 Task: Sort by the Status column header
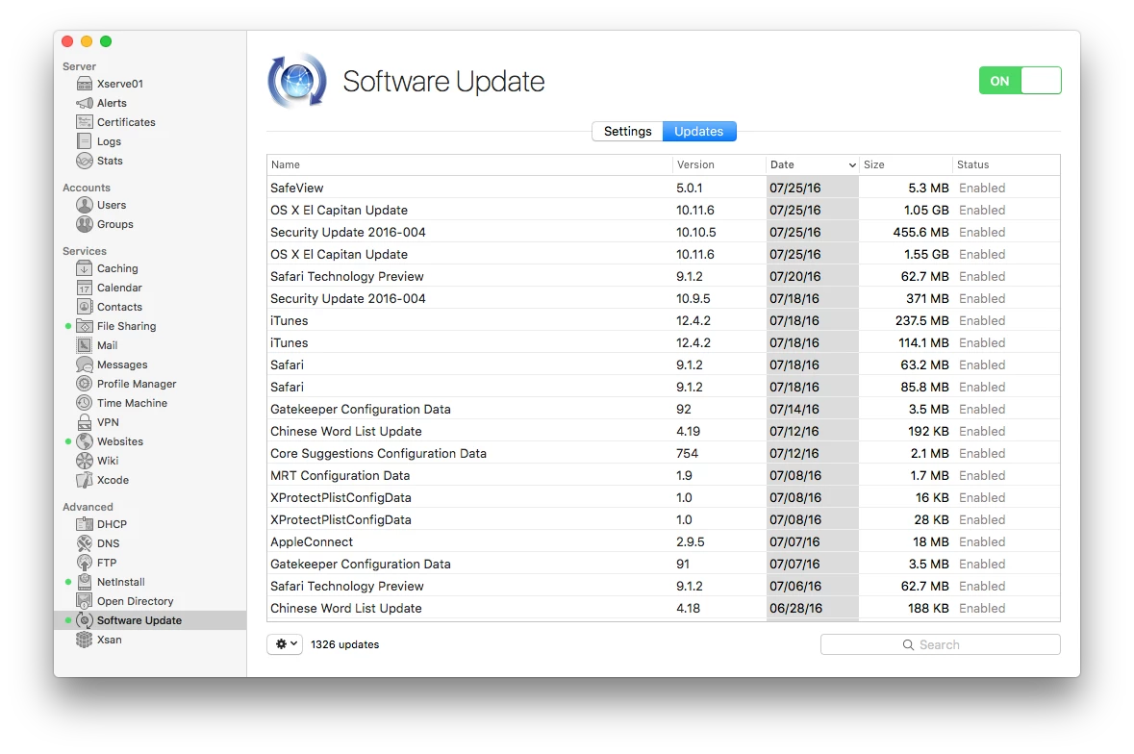click(x=1006, y=164)
